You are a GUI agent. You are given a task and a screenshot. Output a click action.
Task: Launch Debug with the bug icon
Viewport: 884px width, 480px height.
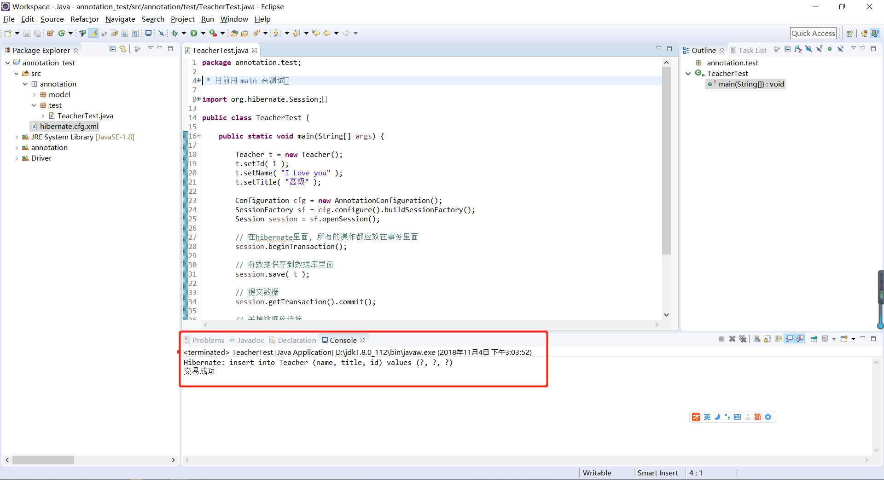(x=175, y=33)
